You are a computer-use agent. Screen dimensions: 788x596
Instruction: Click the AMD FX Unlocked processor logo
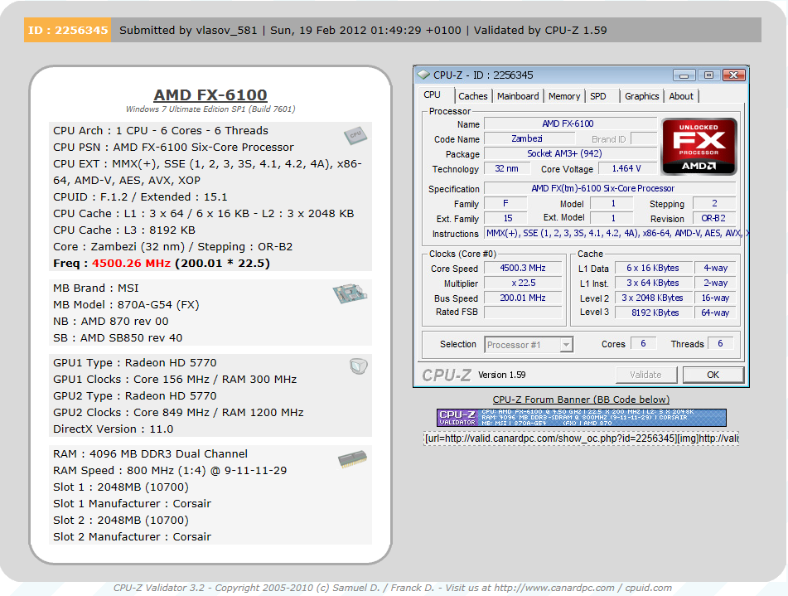coord(699,146)
